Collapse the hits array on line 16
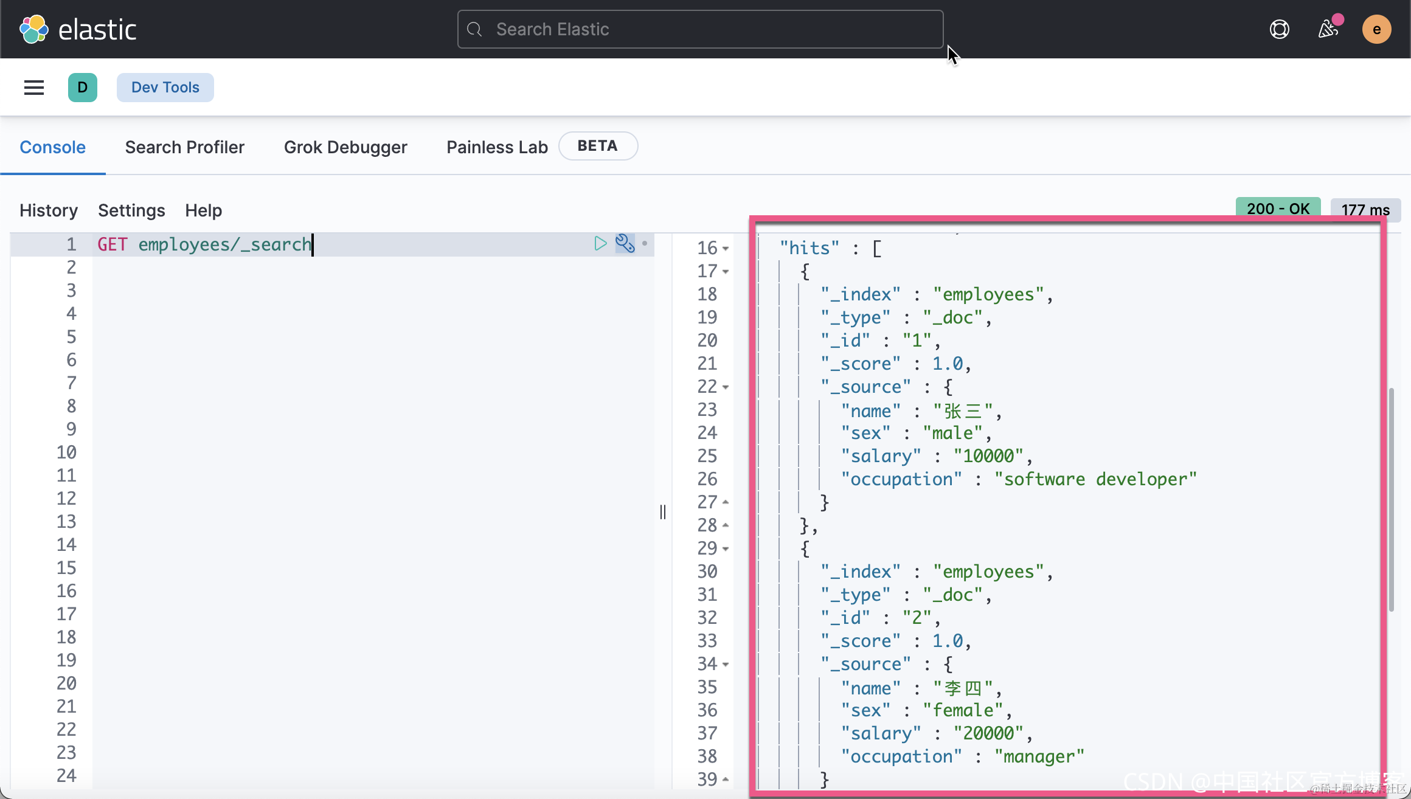This screenshot has width=1411, height=799. (726, 249)
